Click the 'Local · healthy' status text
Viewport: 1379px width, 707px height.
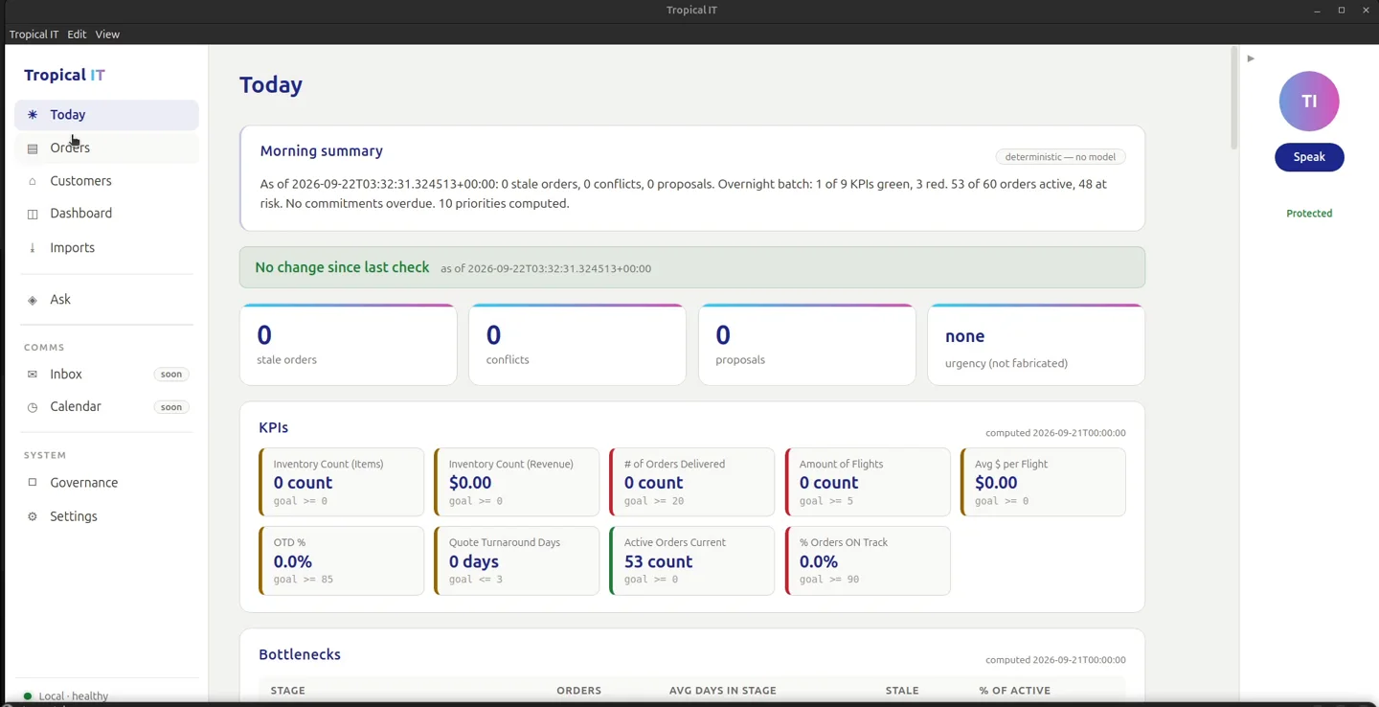pos(74,696)
